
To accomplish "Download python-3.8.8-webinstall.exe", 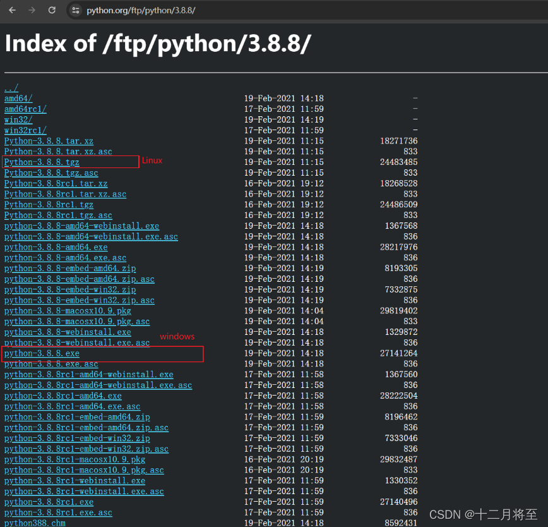I will pyautogui.click(x=68, y=332).
